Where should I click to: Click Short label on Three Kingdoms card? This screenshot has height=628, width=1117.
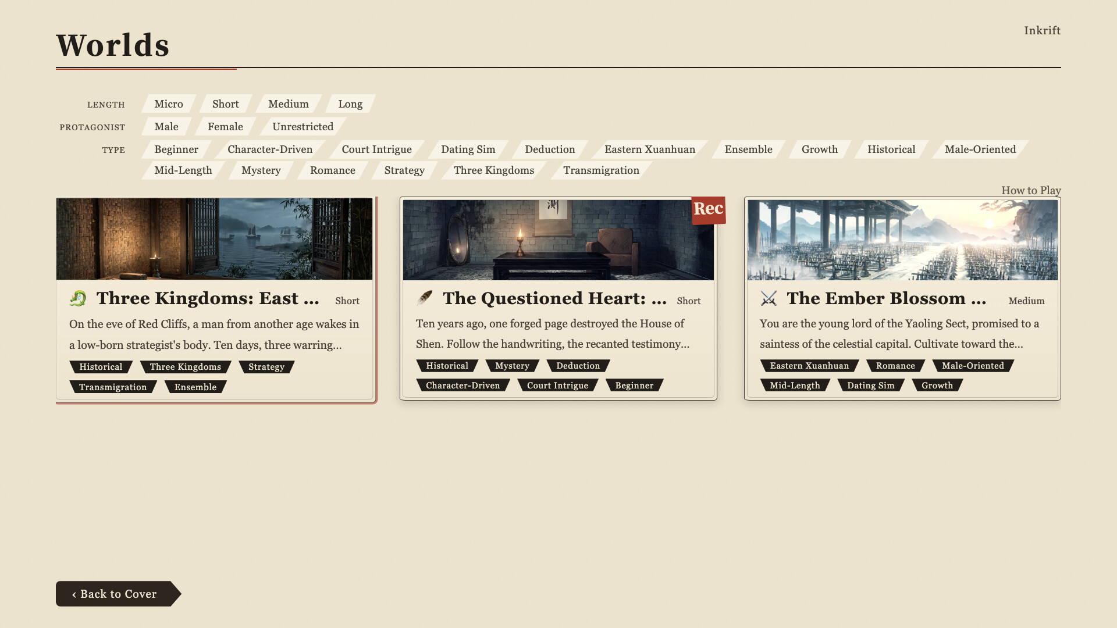[347, 301]
